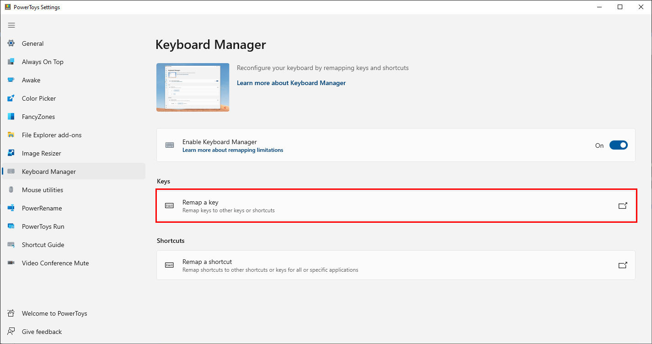Select the Awake module icon
Image resolution: width=652 pixels, height=344 pixels.
pos(11,80)
